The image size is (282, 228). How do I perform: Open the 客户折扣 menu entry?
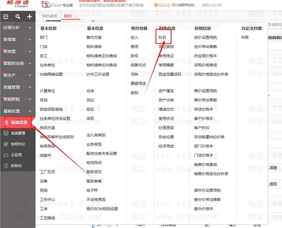coord(202,128)
